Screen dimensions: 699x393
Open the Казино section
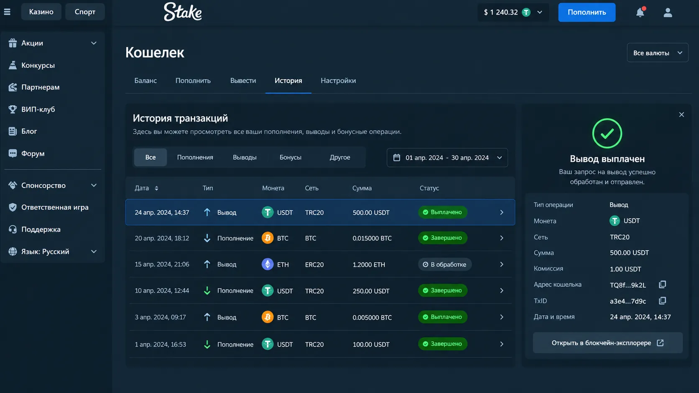(41, 12)
